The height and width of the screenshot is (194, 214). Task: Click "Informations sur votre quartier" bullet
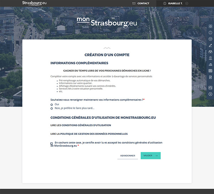(76, 83)
